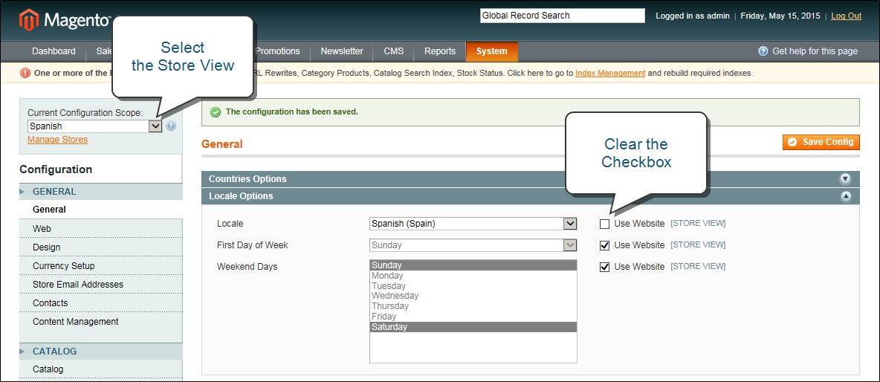This screenshot has width=880, height=382.
Task: Select Friday in Weekend Days list
Action: coord(473,317)
